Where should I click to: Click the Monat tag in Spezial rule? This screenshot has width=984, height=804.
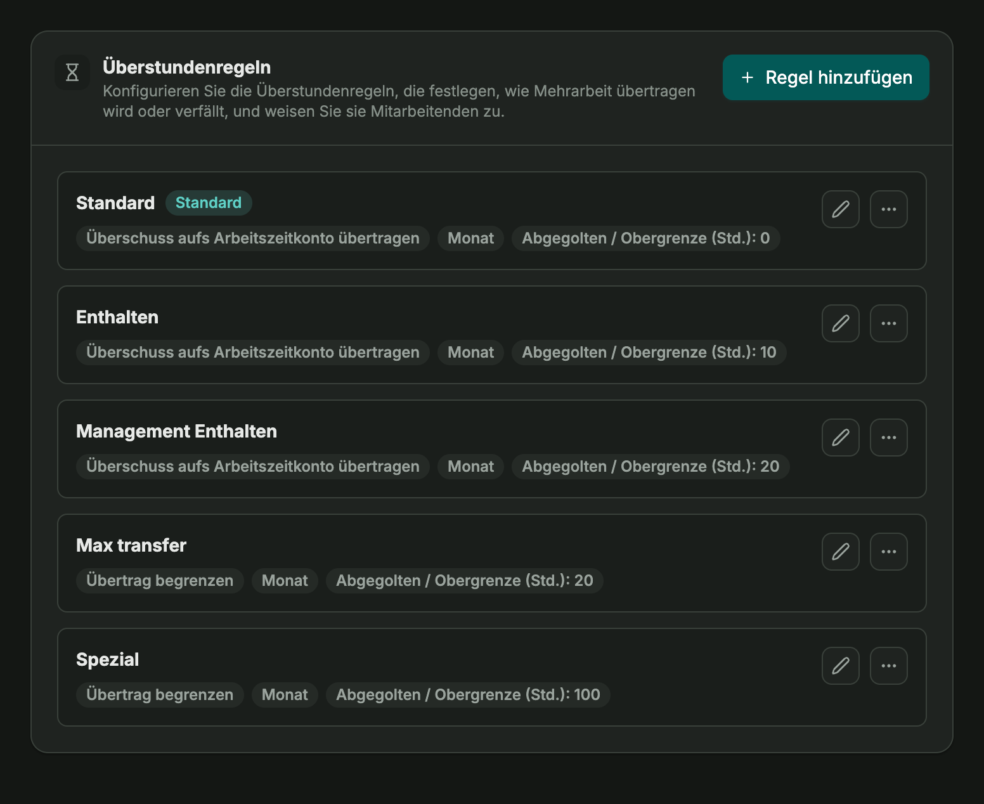point(285,695)
